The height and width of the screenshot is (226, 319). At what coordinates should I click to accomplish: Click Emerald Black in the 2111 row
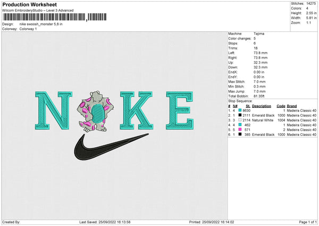[263, 116]
